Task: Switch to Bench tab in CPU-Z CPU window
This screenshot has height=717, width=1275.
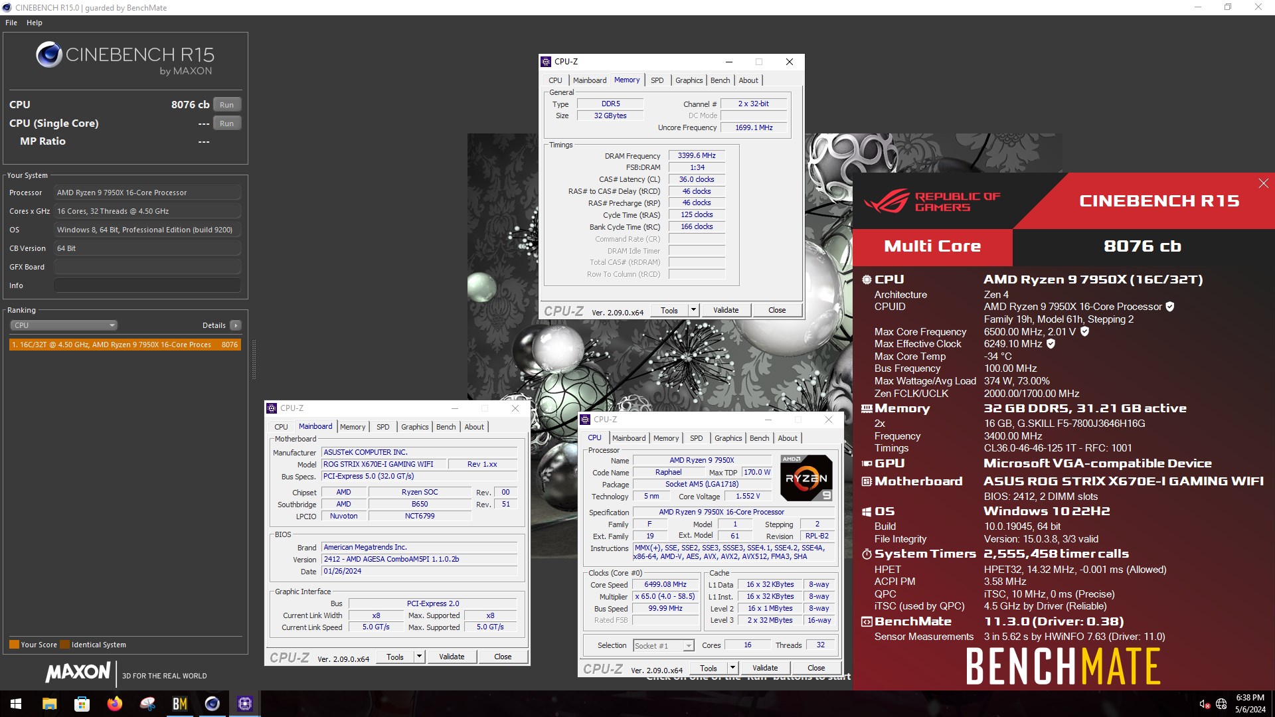Action: coord(759,438)
